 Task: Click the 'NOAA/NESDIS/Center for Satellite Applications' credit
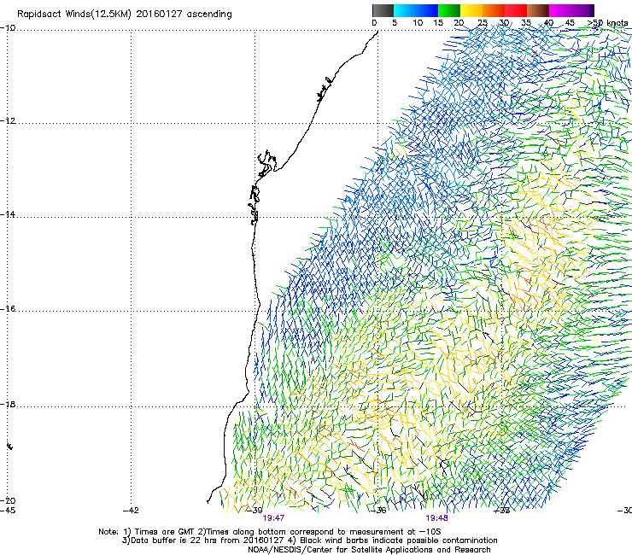[369, 550]
